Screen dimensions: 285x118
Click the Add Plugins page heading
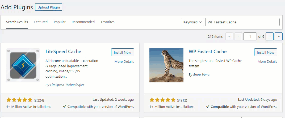(17, 7)
